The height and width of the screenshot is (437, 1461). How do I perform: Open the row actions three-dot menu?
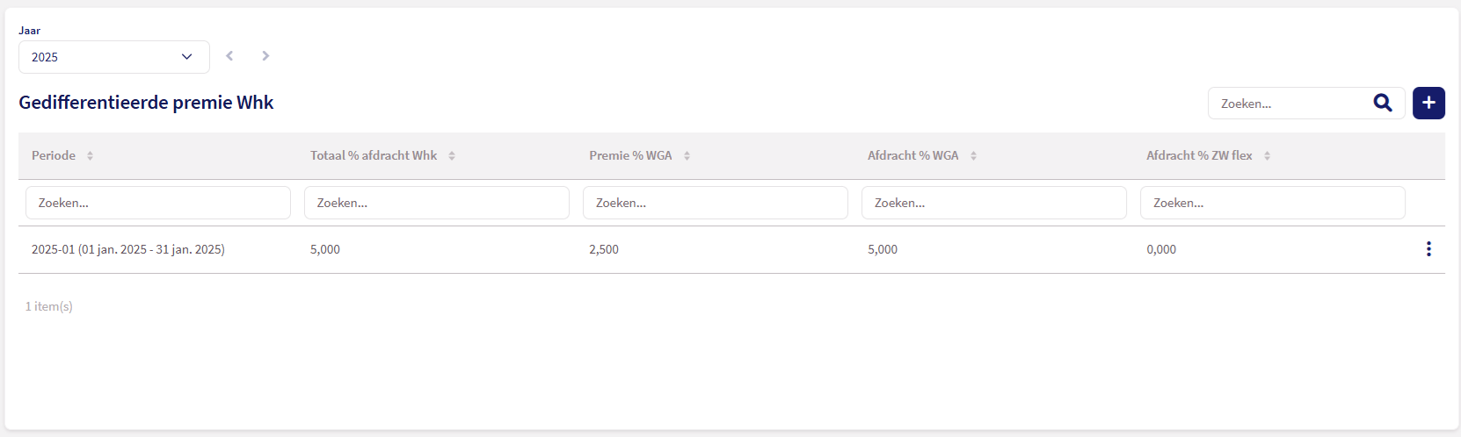pyautogui.click(x=1428, y=249)
